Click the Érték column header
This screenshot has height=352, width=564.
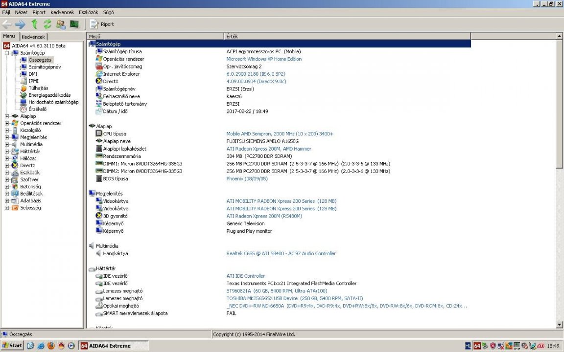(347, 36)
